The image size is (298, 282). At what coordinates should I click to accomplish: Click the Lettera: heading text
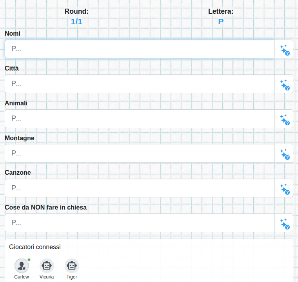pyautogui.click(x=221, y=11)
